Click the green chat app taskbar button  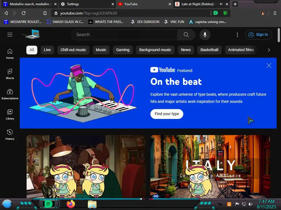tap(48, 204)
